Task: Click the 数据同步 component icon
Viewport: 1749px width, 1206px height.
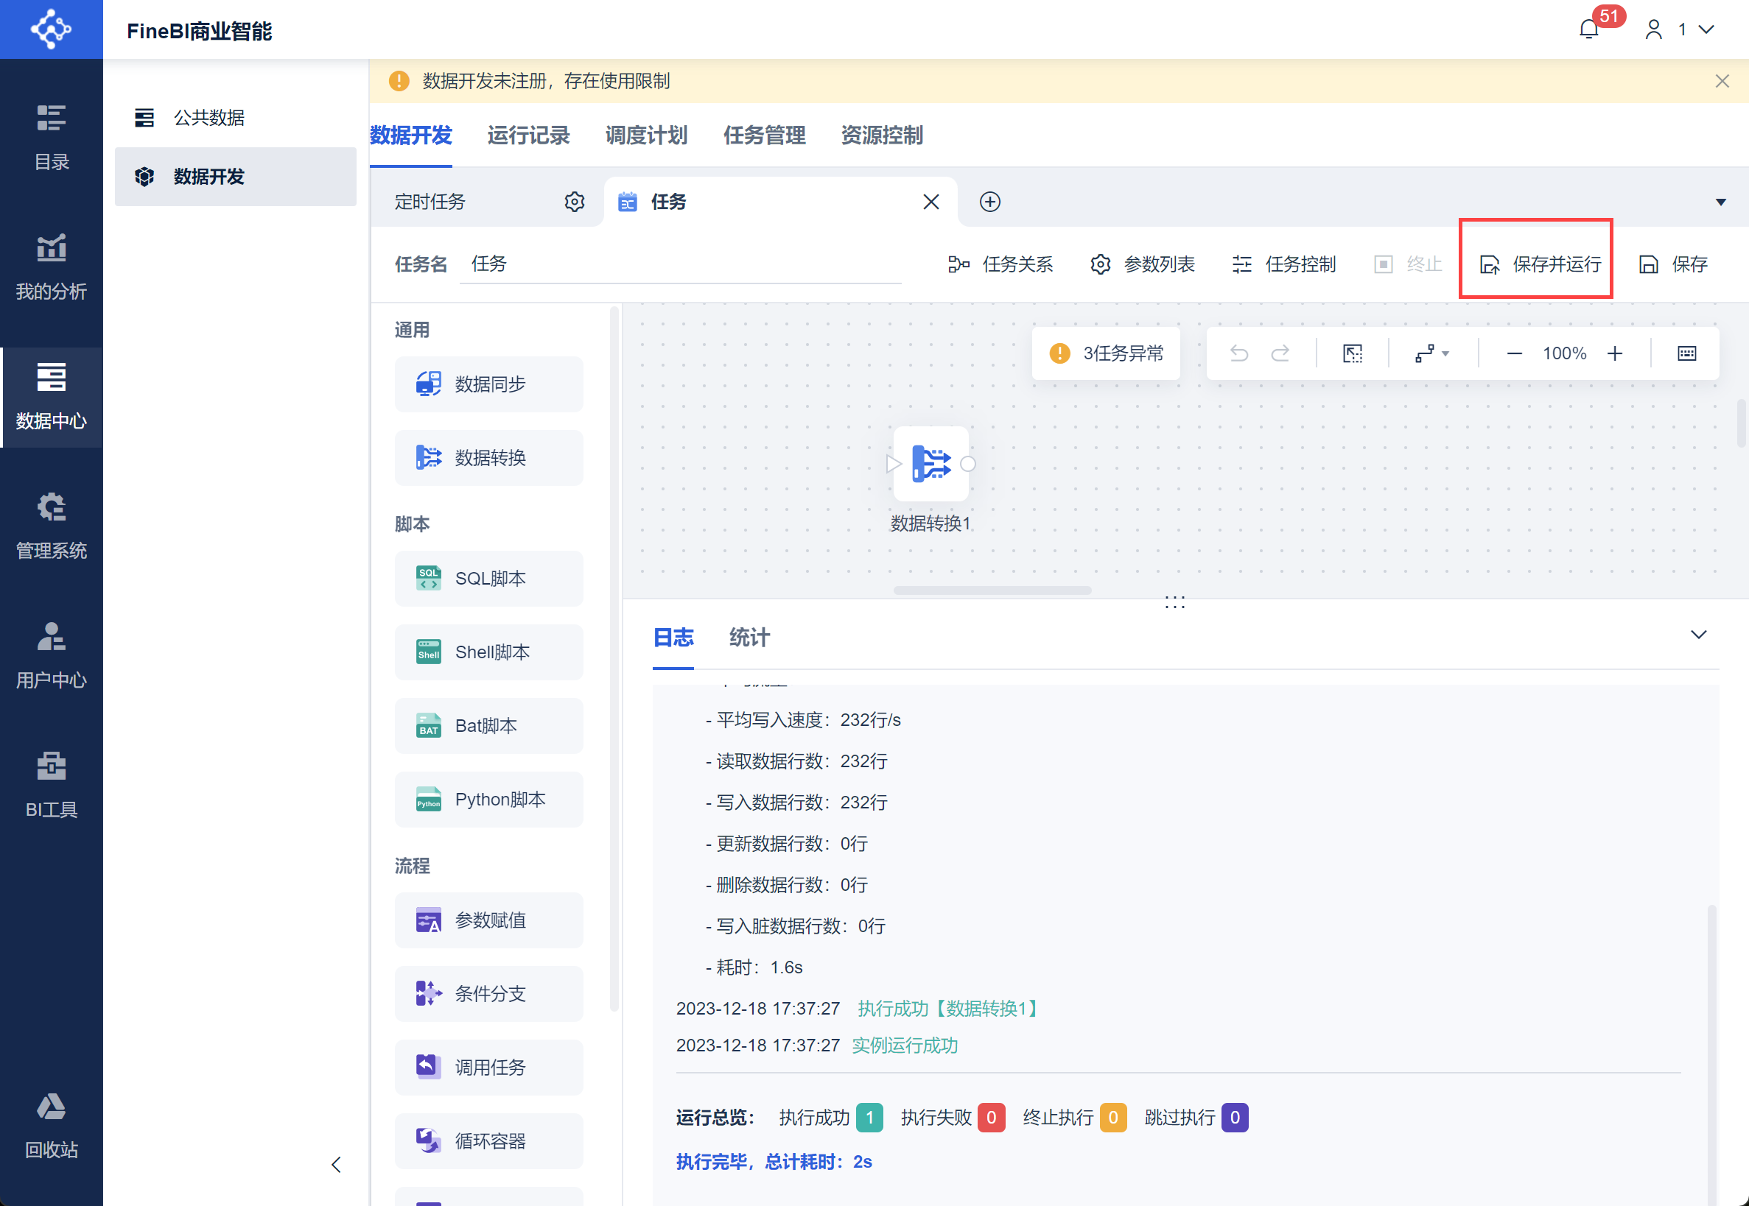Action: click(429, 384)
